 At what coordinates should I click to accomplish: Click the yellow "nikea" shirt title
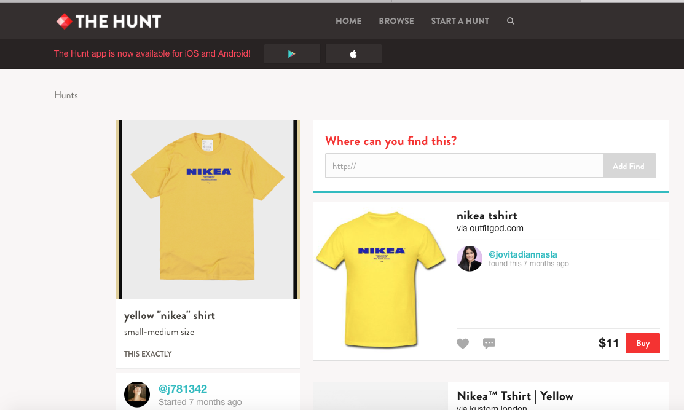(x=169, y=316)
